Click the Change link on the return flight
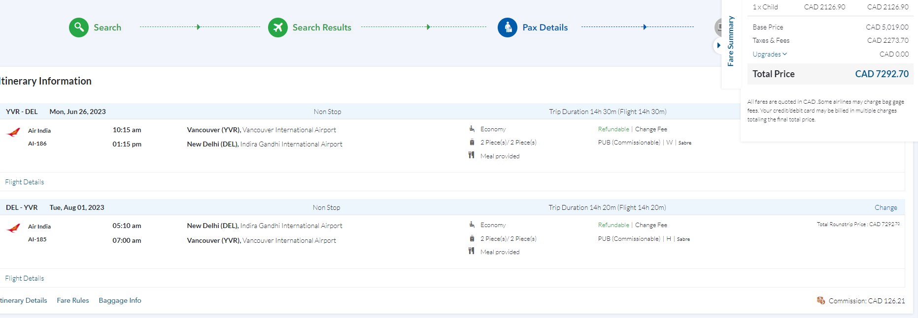The width and height of the screenshot is (918, 318). pyautogui.click(x=885, y=207)
